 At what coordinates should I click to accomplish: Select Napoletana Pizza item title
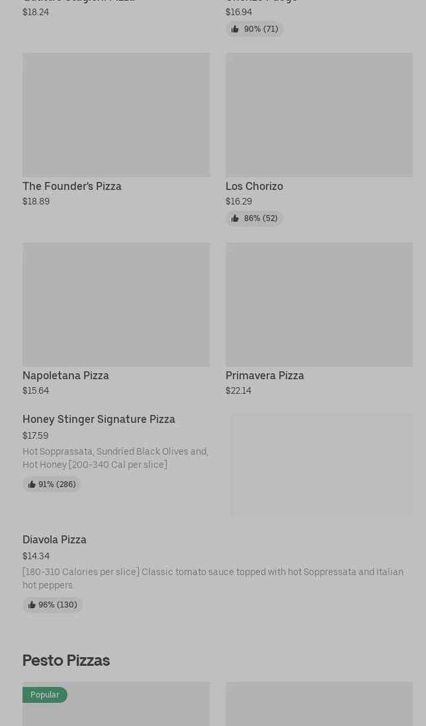(65, 375)
